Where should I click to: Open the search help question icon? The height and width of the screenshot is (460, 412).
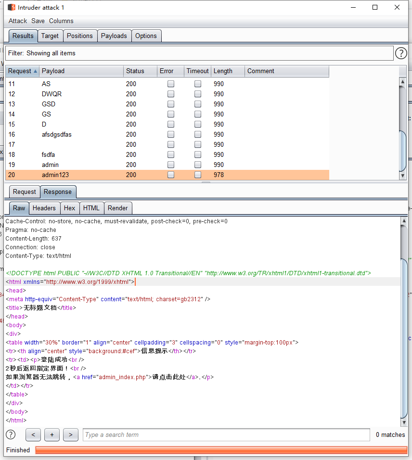(x=11, y=434)
